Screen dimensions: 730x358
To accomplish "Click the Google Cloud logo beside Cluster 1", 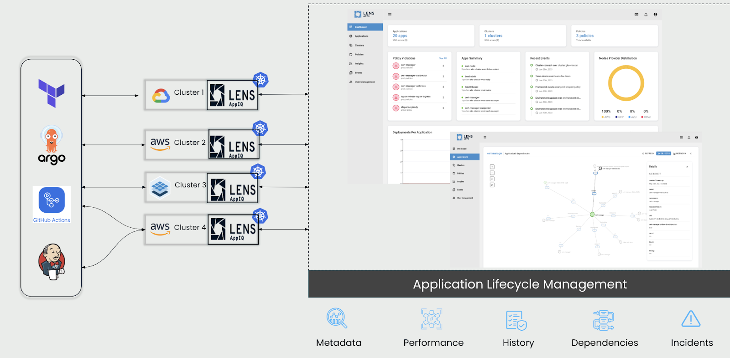I will [x=161, y=96].
